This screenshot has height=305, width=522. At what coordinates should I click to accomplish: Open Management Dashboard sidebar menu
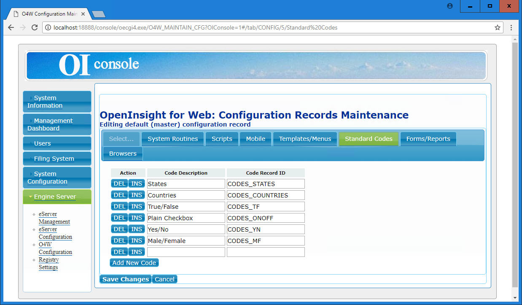point(57,124)
